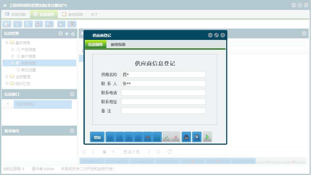Cancel with the red X button
Screen dimensions: 311x175
[176, 137]
